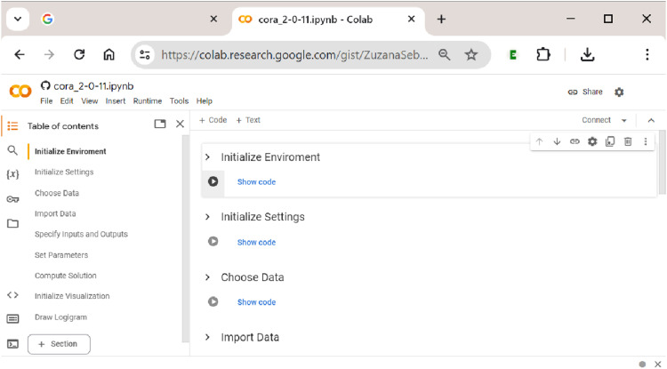Open the Code snippets icon
The width and height of the screenshot is (667, 369).
tap(12, 295)
